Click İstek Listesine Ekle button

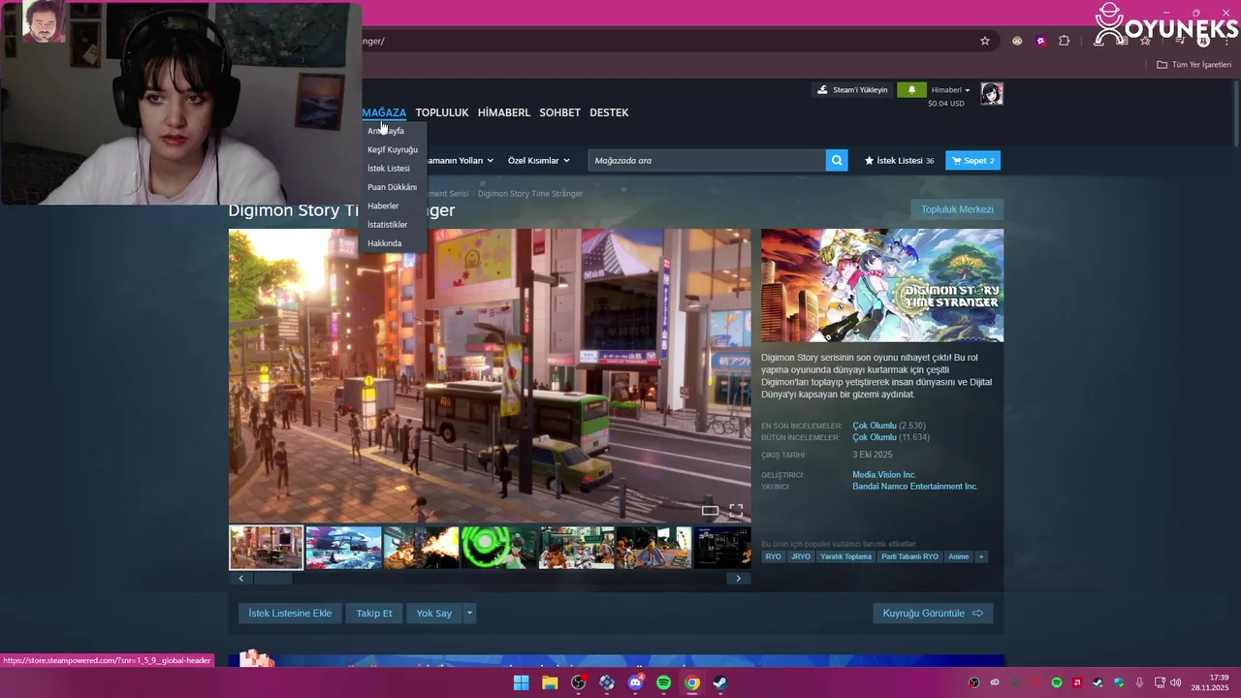pyautogui.click(x=290, y=613)
